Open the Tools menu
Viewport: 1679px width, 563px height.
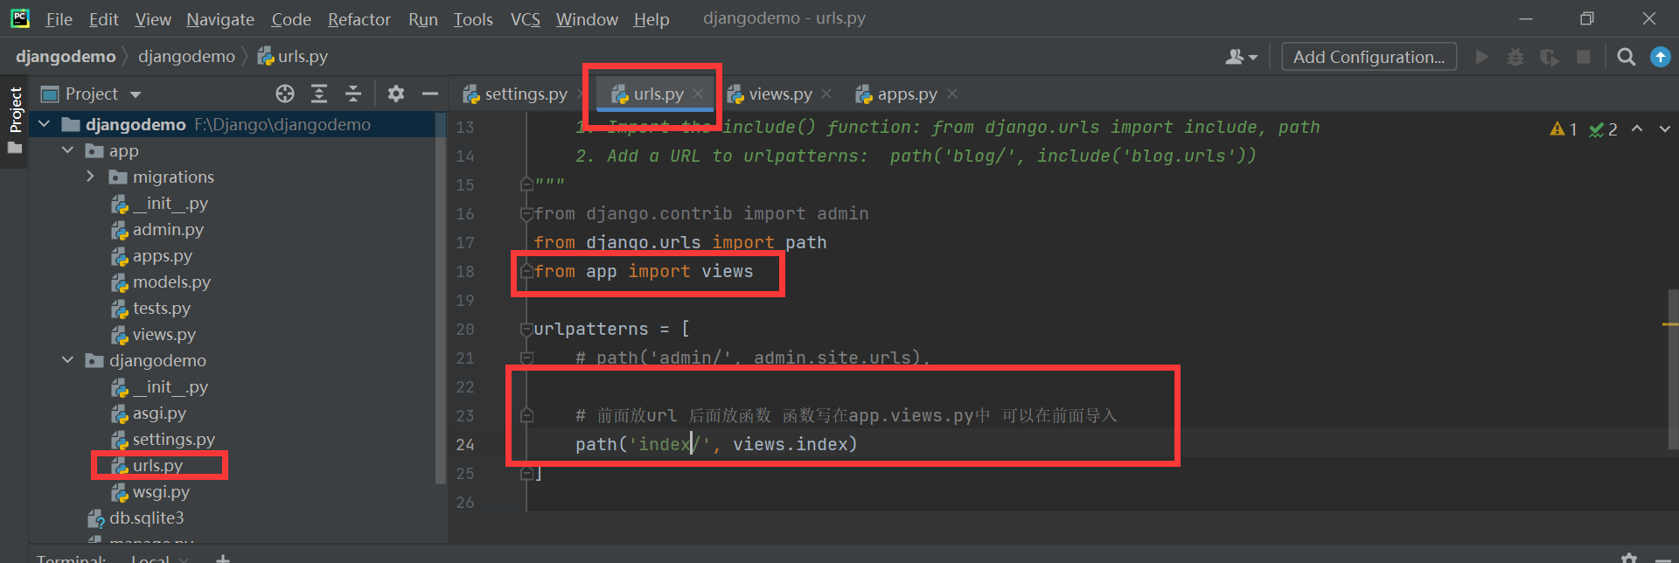coord(473,19)
